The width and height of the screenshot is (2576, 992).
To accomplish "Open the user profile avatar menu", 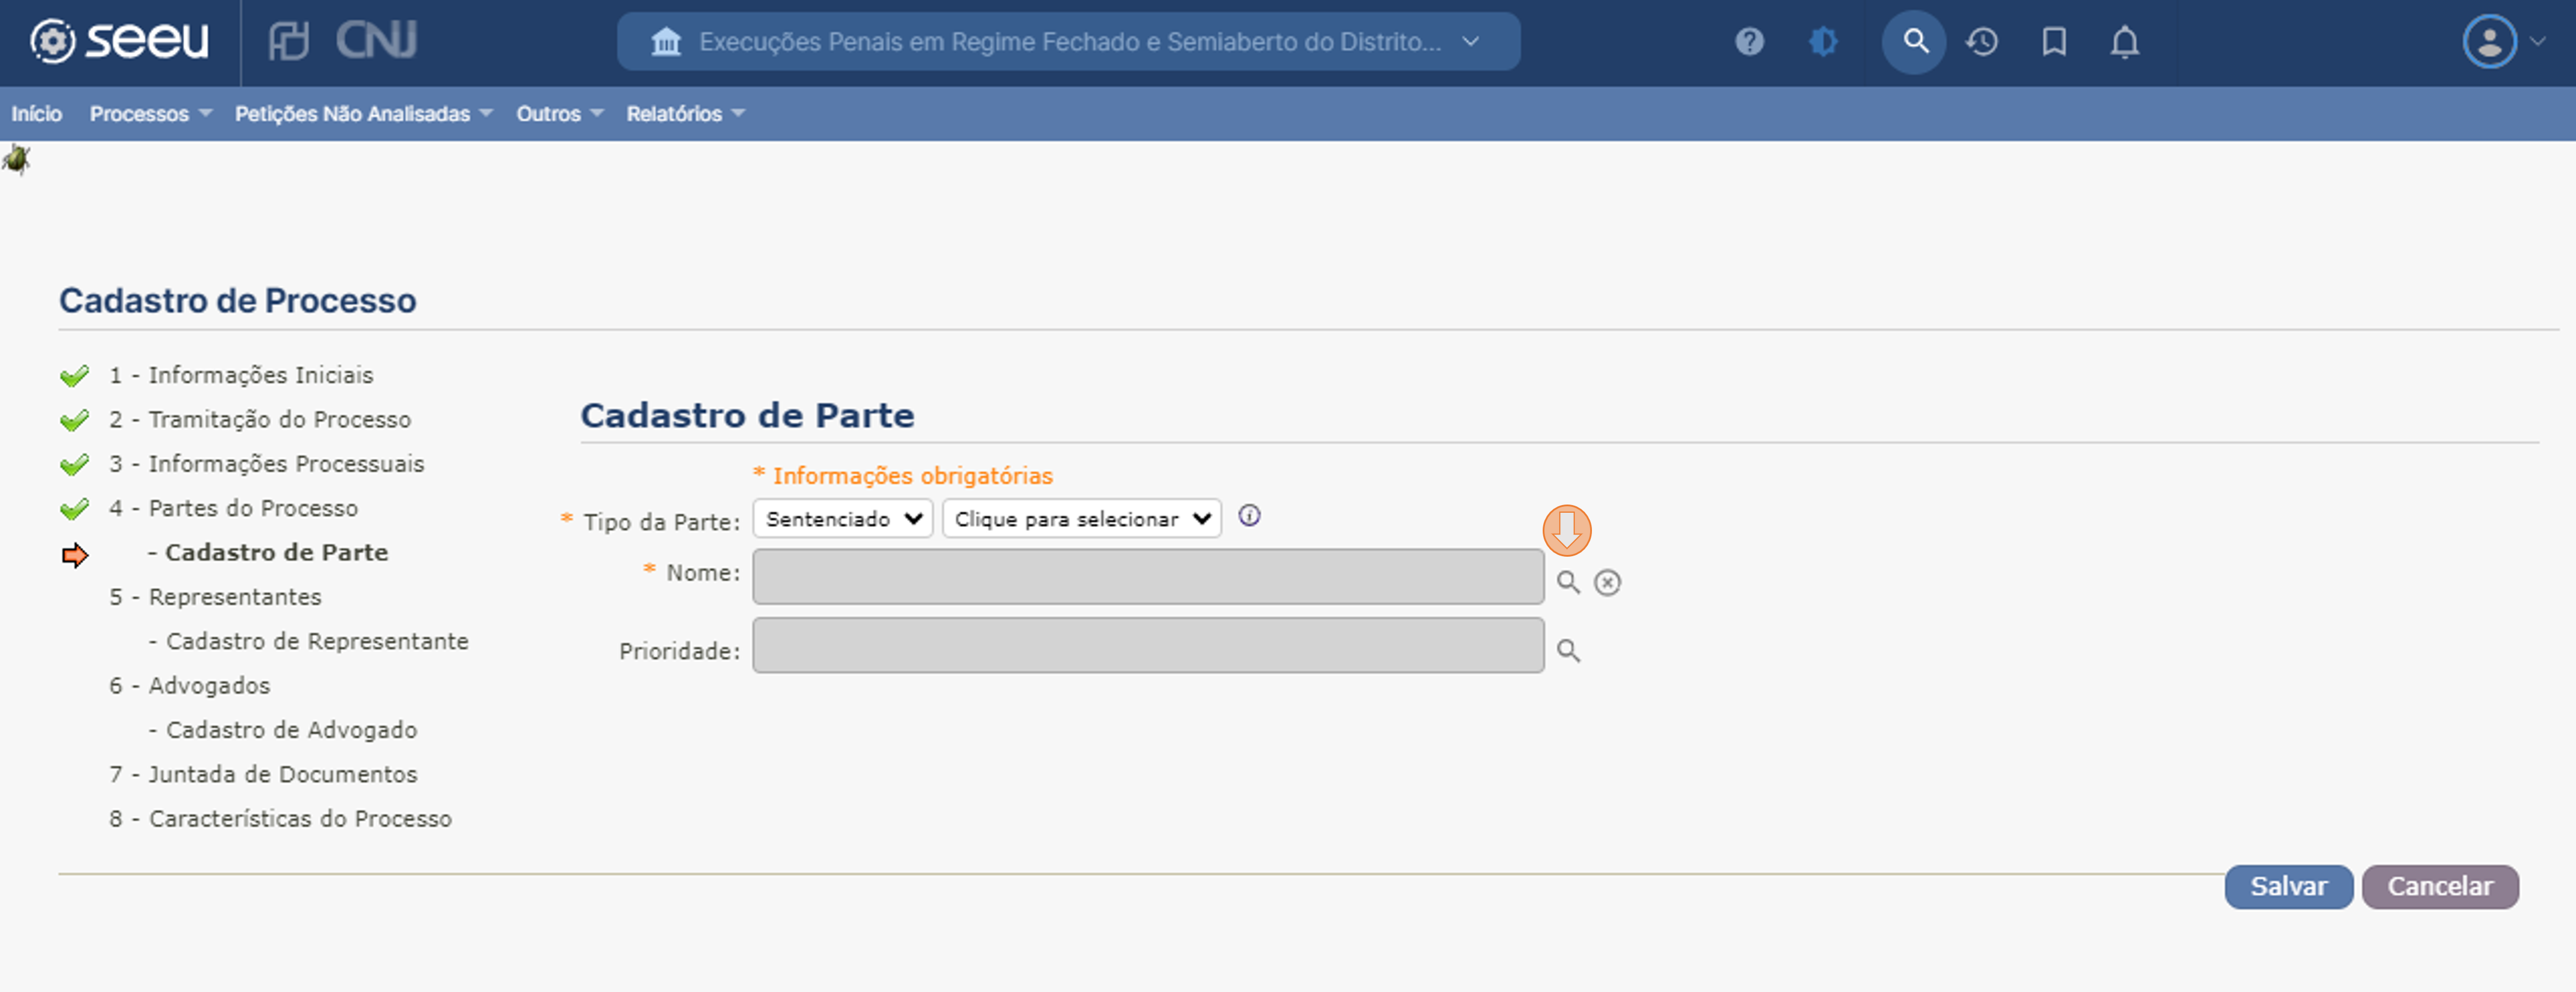I will point(2490,42).
